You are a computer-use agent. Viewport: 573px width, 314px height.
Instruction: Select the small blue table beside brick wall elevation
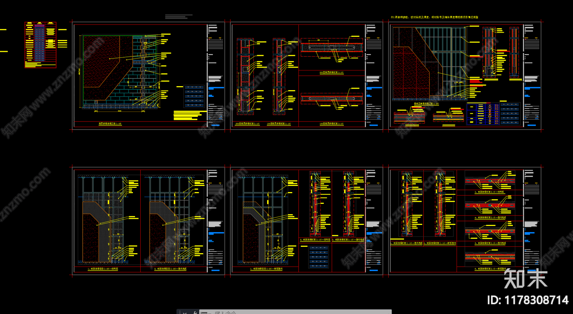click(x=194, y=96)
